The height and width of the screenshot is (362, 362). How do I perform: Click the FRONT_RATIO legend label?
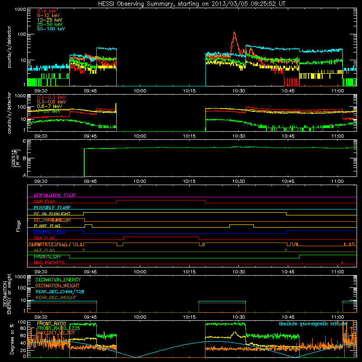point(52,324)
